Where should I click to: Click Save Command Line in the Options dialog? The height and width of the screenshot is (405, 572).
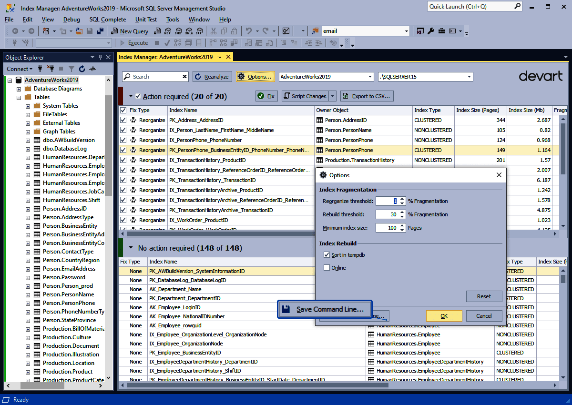point(325,309)
